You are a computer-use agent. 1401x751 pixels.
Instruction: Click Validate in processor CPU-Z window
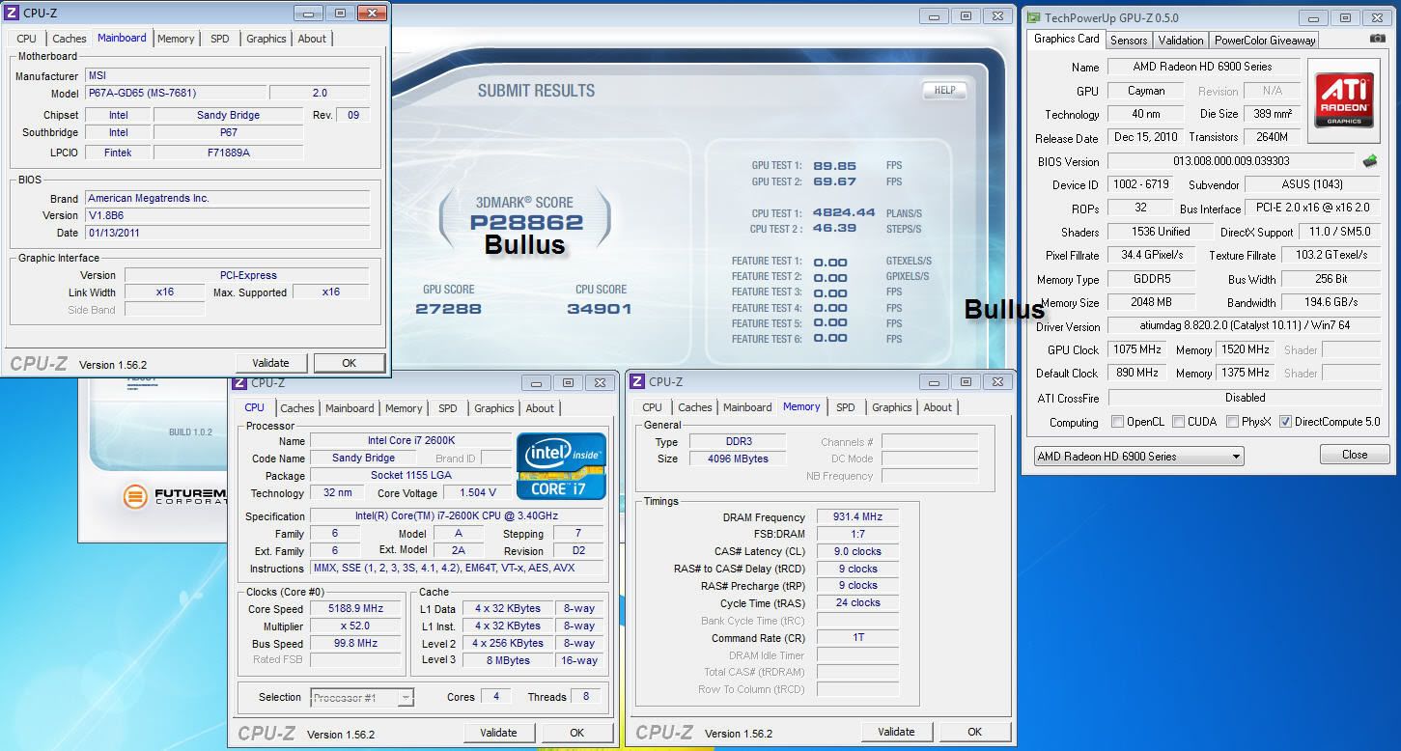(498, 733)
